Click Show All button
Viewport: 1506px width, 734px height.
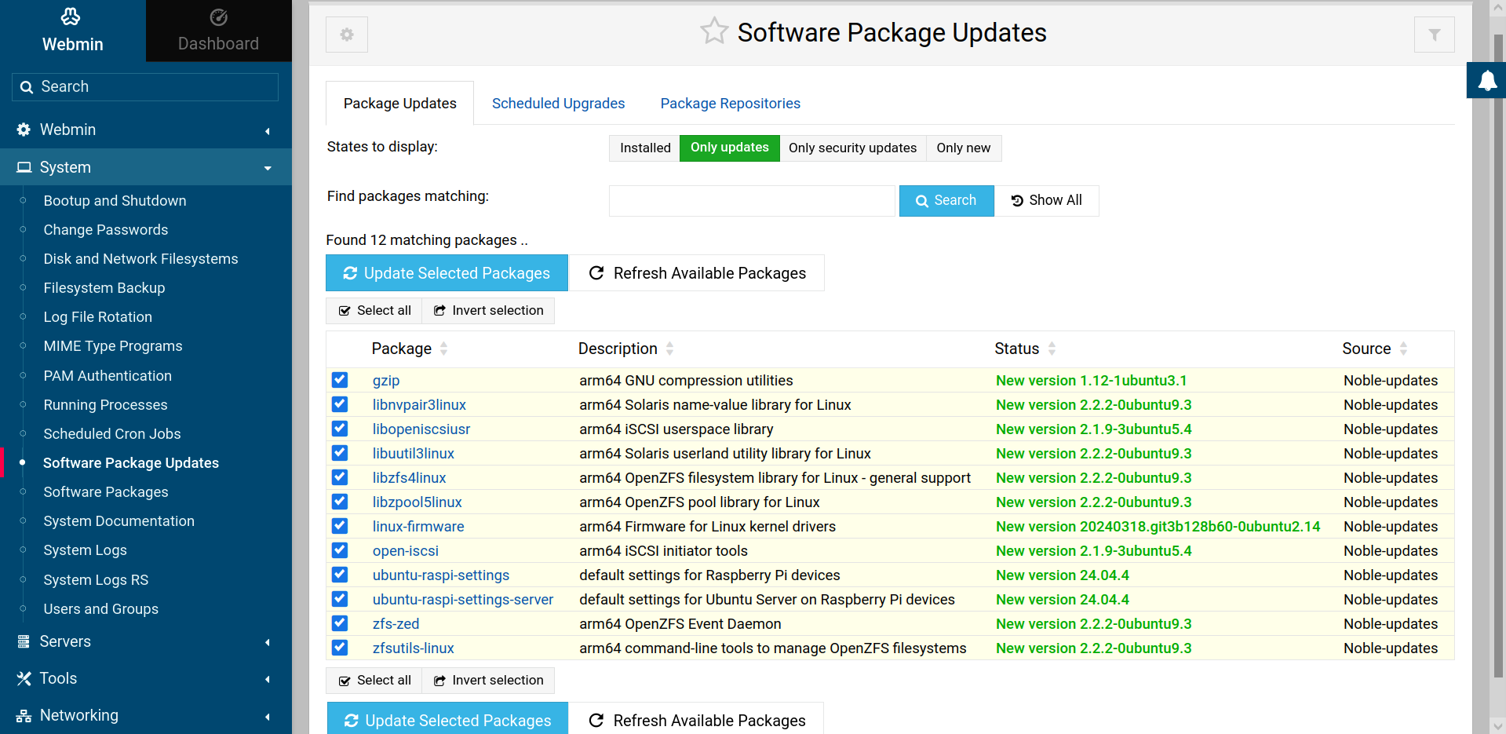point(1046,200)
